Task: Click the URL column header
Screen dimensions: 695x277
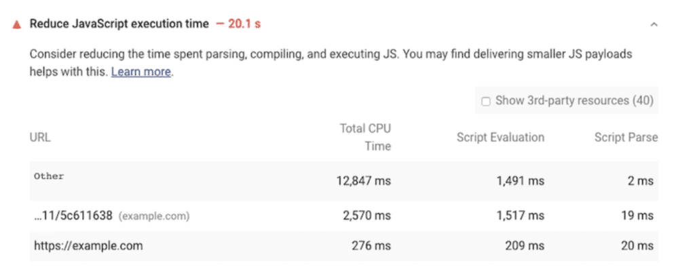Action: coord(40,137)
